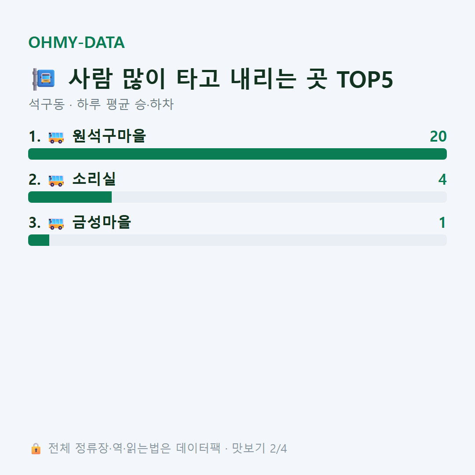Select the 금성마을 stop name
475x475 pixels.
(102, 222)
